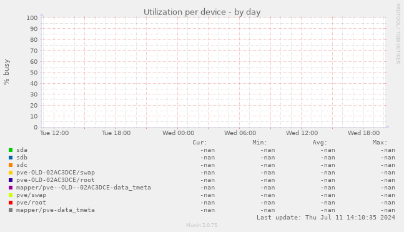Click the RRDTOOL / TOBI OETIKER credit text
The width and height of the screenshot is (404, 232).
[398, 34]
